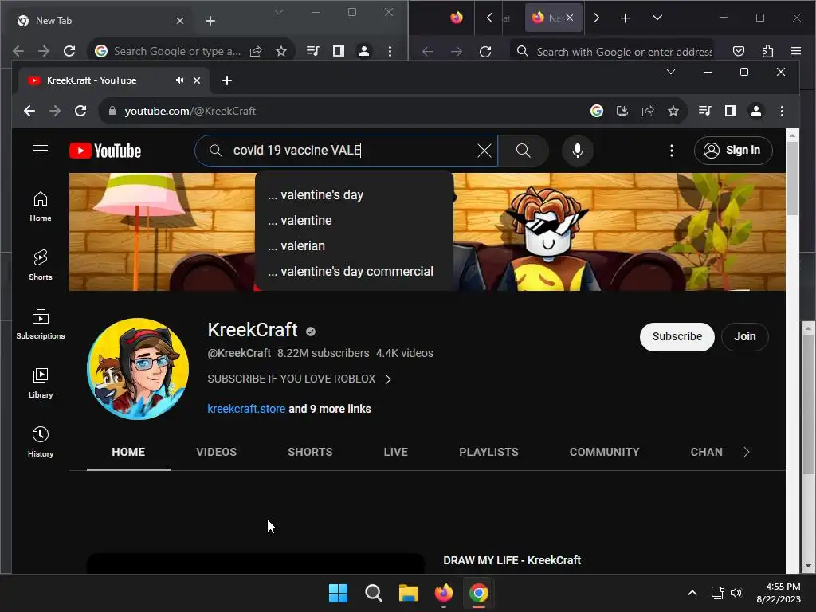Click the Google icon in address bar
The height and width of the screenshot is (612, 816).
tap(596, 111)
